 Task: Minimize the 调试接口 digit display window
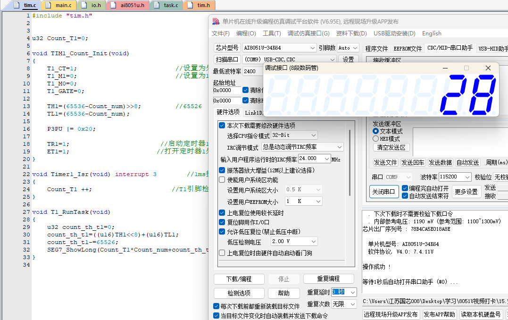[x=445, y=68]
